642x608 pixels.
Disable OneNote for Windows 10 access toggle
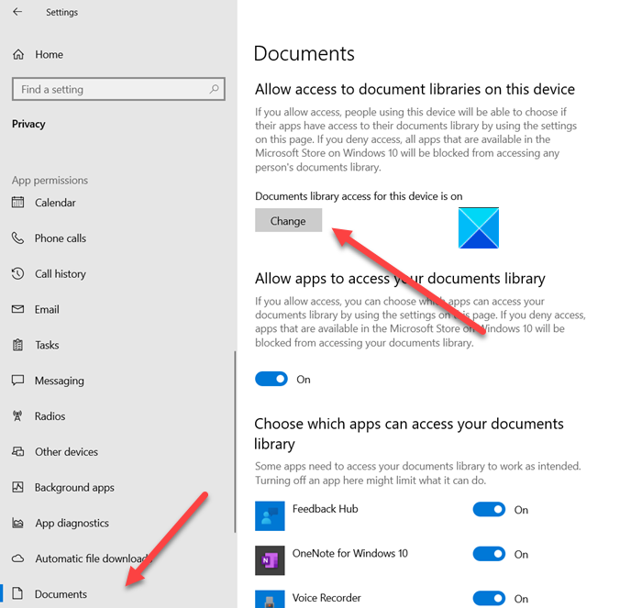pyautogui.click(x=489, y=554)
